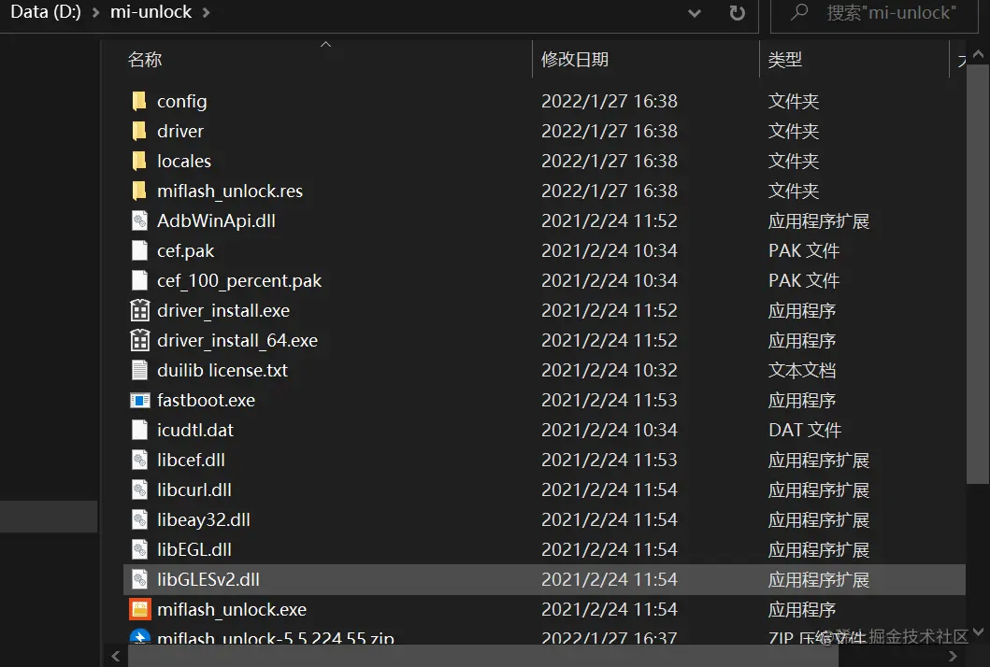Viewport: 990px width, 667px height.
Task: Click the search magnifier icon
Action: (799, 12)
